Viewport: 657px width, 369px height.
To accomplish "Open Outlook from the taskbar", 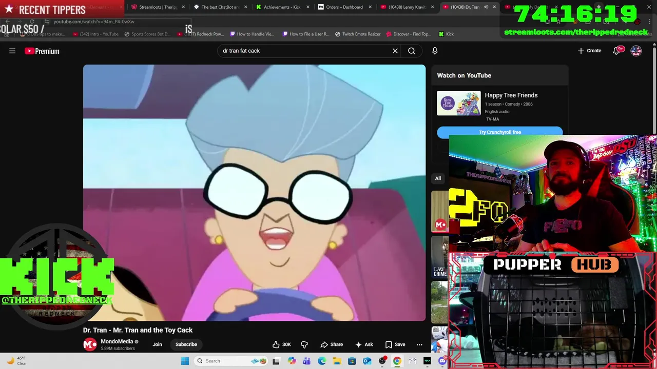I will 367,361.
